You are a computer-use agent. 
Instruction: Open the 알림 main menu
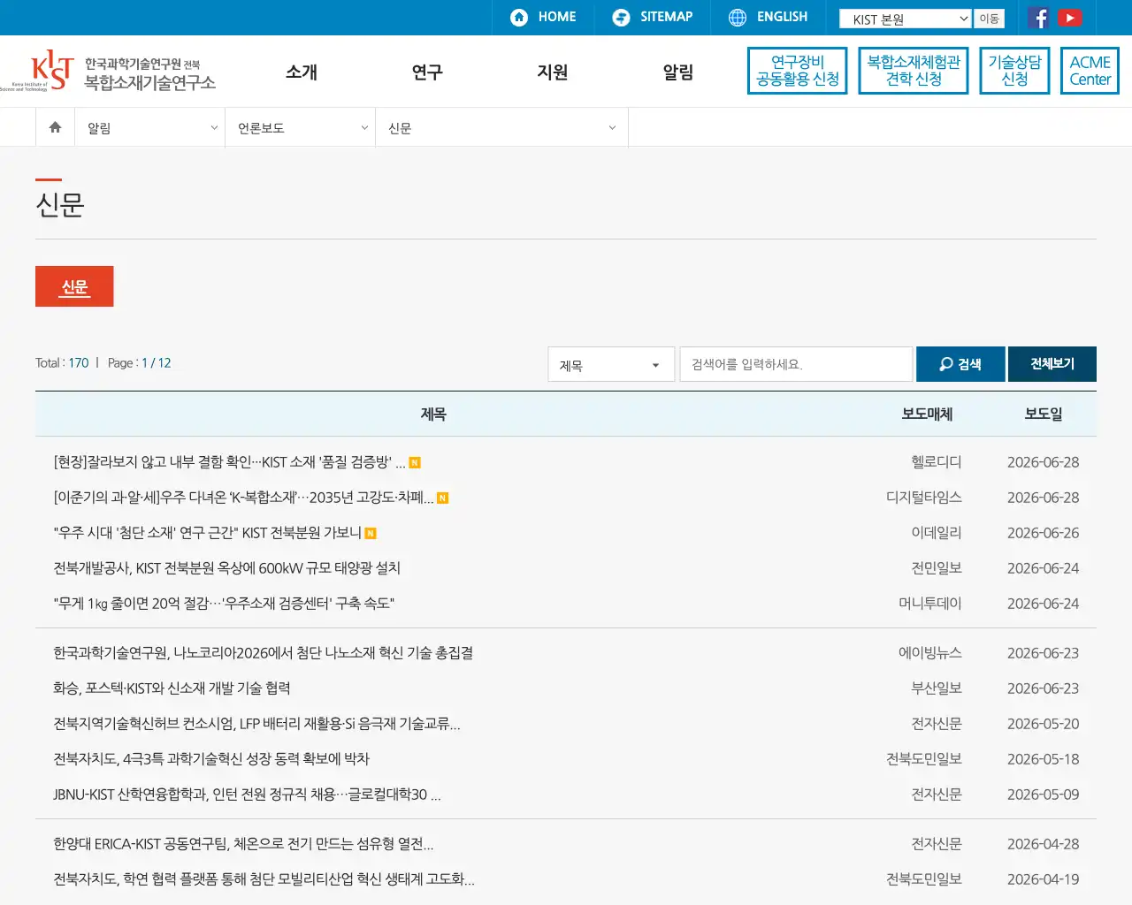point(678,72)
